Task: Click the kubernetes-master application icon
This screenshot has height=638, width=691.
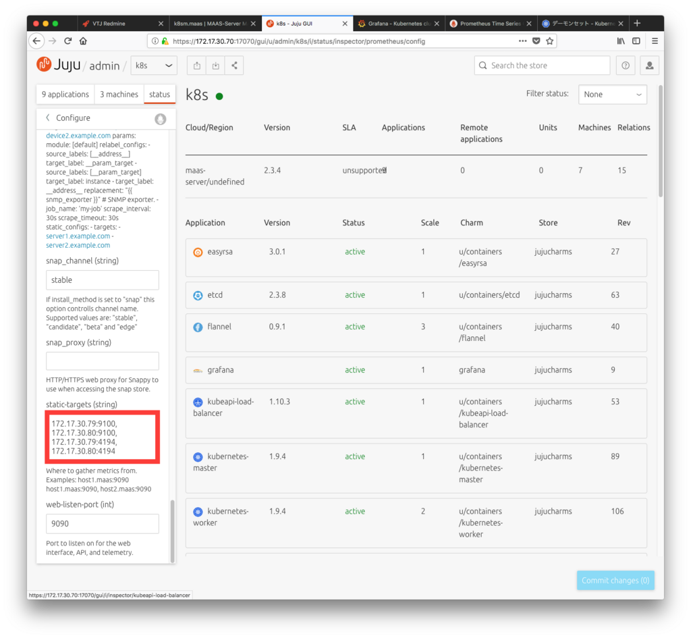Action: pos(198,457)
